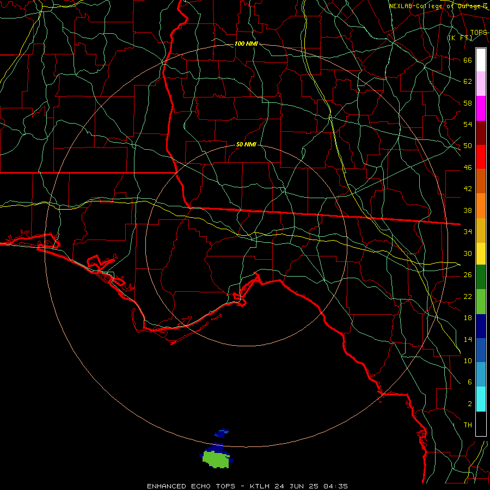Click the legend value 34
490x490 pixels.
click(468, 232)
